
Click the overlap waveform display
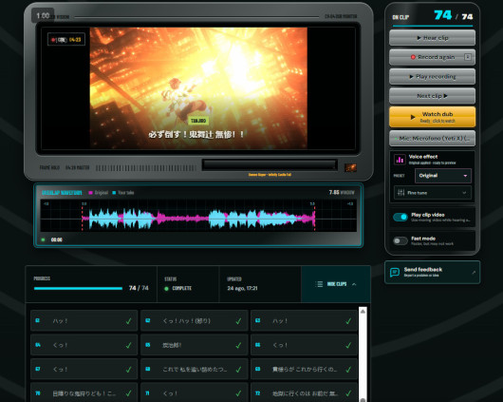(x=198, y=216)
